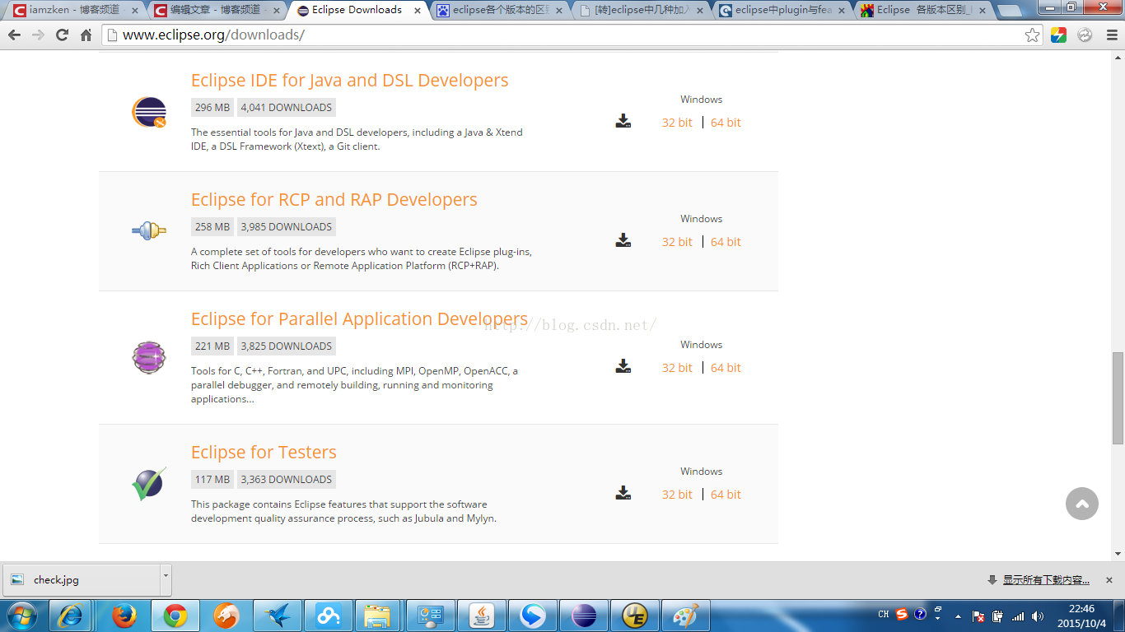Download icon for RCP and RAP Developers
The height and width of the screenshot is (632, 1125).
[623, 240]
